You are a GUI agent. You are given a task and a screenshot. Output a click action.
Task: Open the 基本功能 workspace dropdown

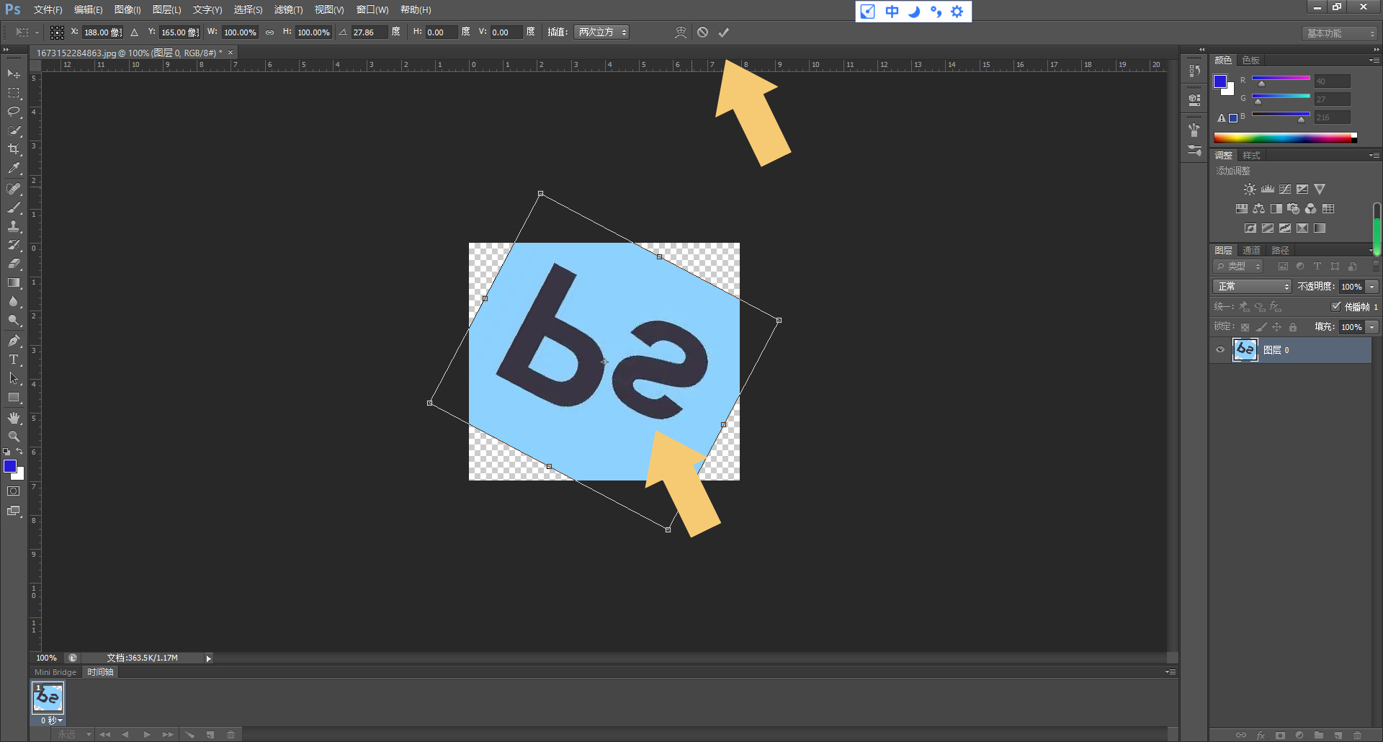click(1341, 33)
